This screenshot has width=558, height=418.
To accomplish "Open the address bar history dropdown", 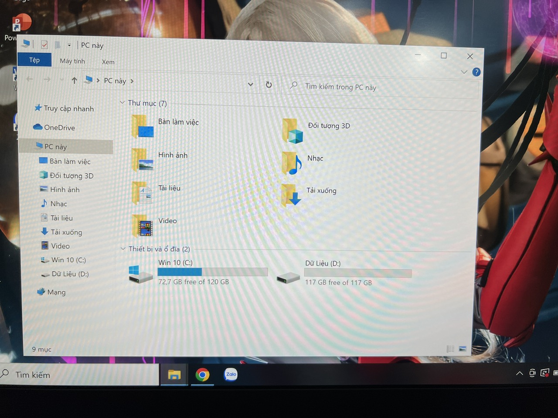I will pos(250,84).
